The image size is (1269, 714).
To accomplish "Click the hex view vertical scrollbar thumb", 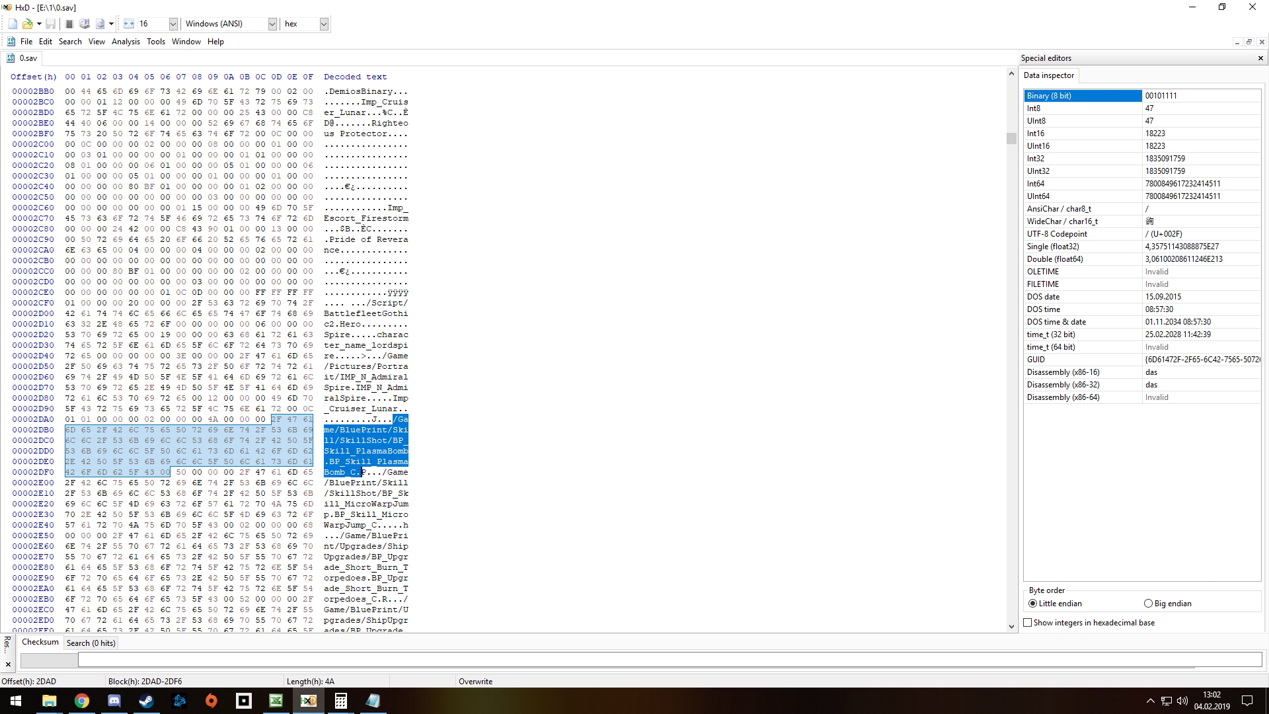I will click(1011, 138).
